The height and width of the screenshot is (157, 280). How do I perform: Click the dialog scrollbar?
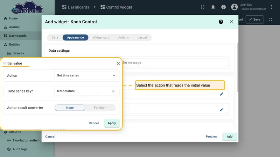238,67
